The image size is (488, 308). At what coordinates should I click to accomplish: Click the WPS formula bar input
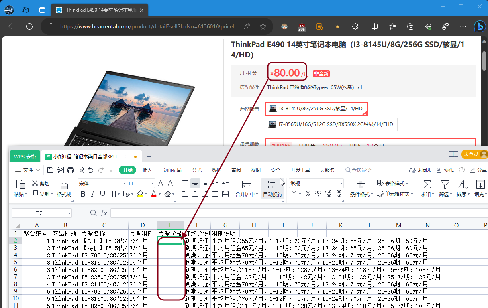click(x=298, y=213)
